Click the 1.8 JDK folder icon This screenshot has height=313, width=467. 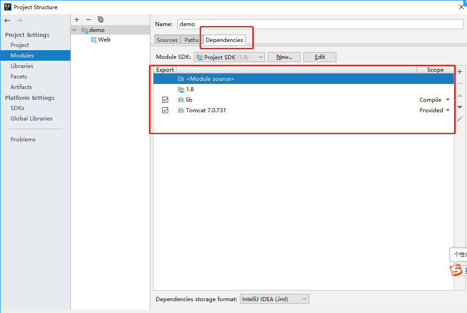pyautogui.click(x=181, y=89)
